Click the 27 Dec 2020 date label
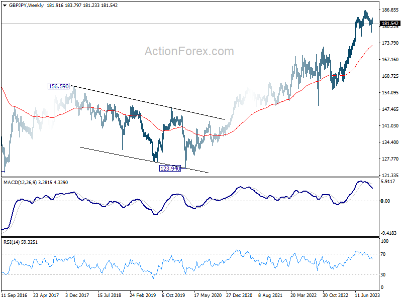402x301 pixels. coord(239,295)
